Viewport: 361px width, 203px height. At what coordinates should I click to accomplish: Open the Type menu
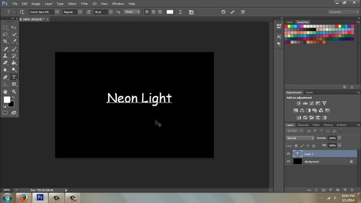coord(60,4)
